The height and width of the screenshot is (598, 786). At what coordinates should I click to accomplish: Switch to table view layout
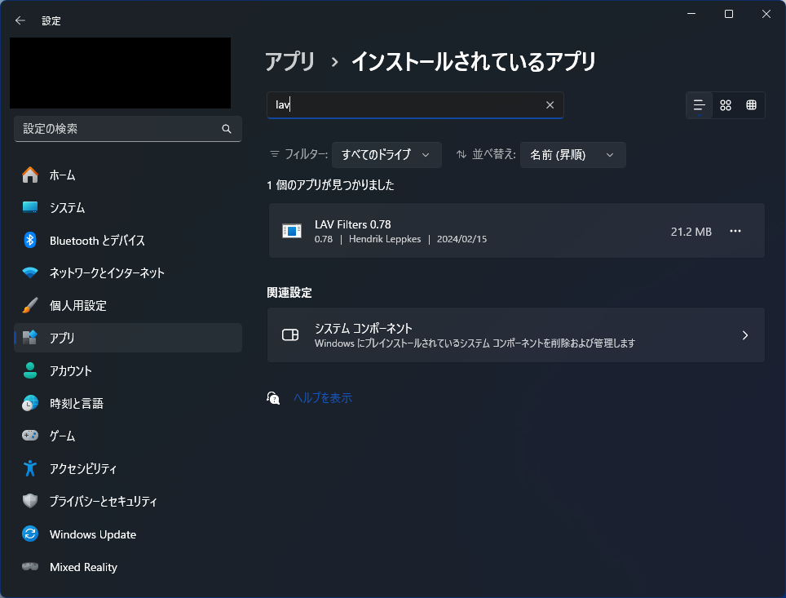[x=751, y=105]
